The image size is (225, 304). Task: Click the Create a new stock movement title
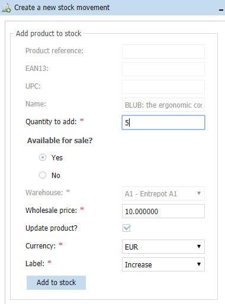tap(62, 8)
